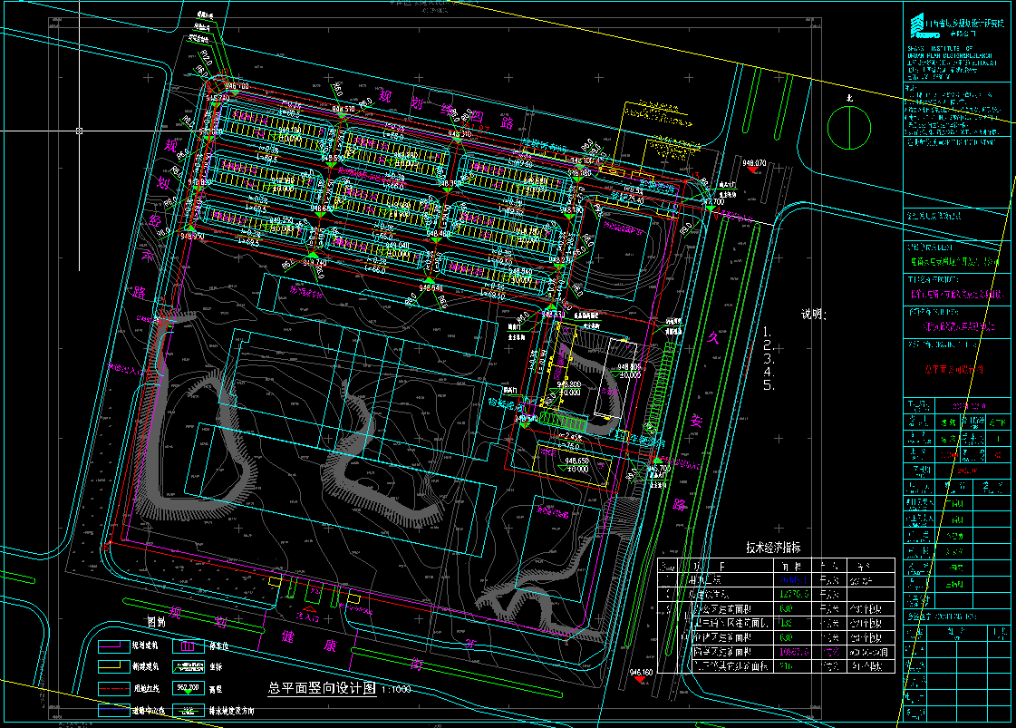
Task: Click the north arrow compass symbol
Action: 850,128
